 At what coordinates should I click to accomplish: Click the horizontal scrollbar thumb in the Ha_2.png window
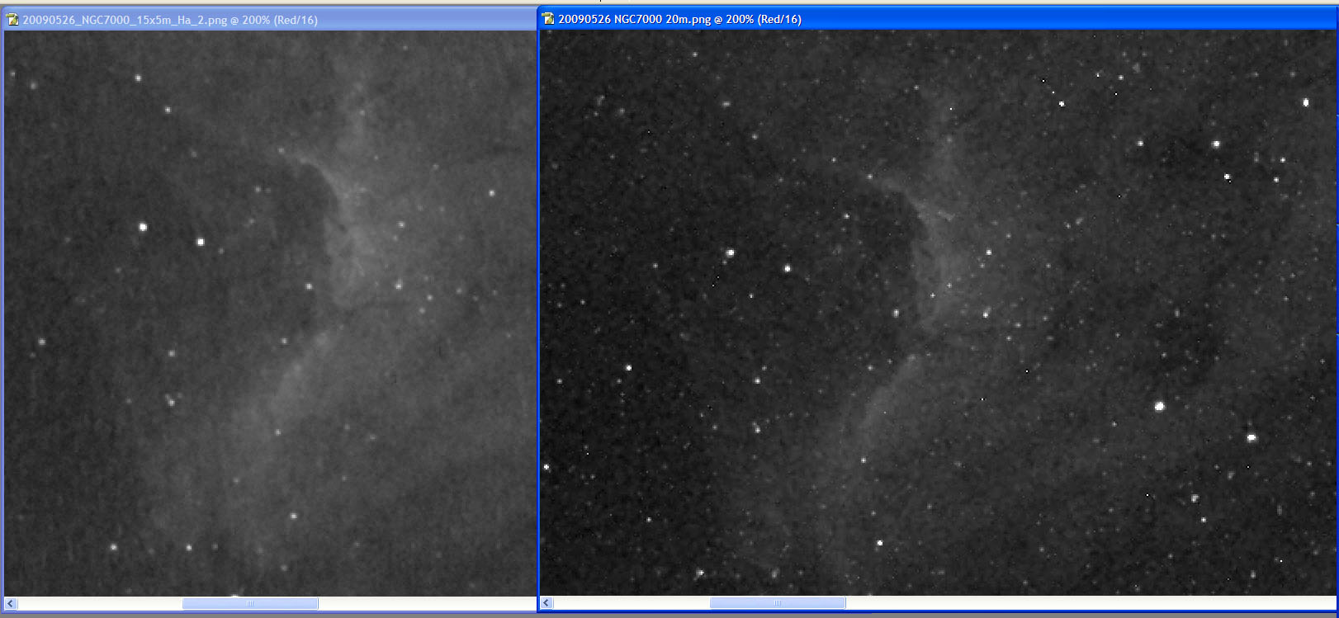click(250, 604)
